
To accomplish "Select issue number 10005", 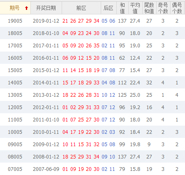I will [15, 132].
